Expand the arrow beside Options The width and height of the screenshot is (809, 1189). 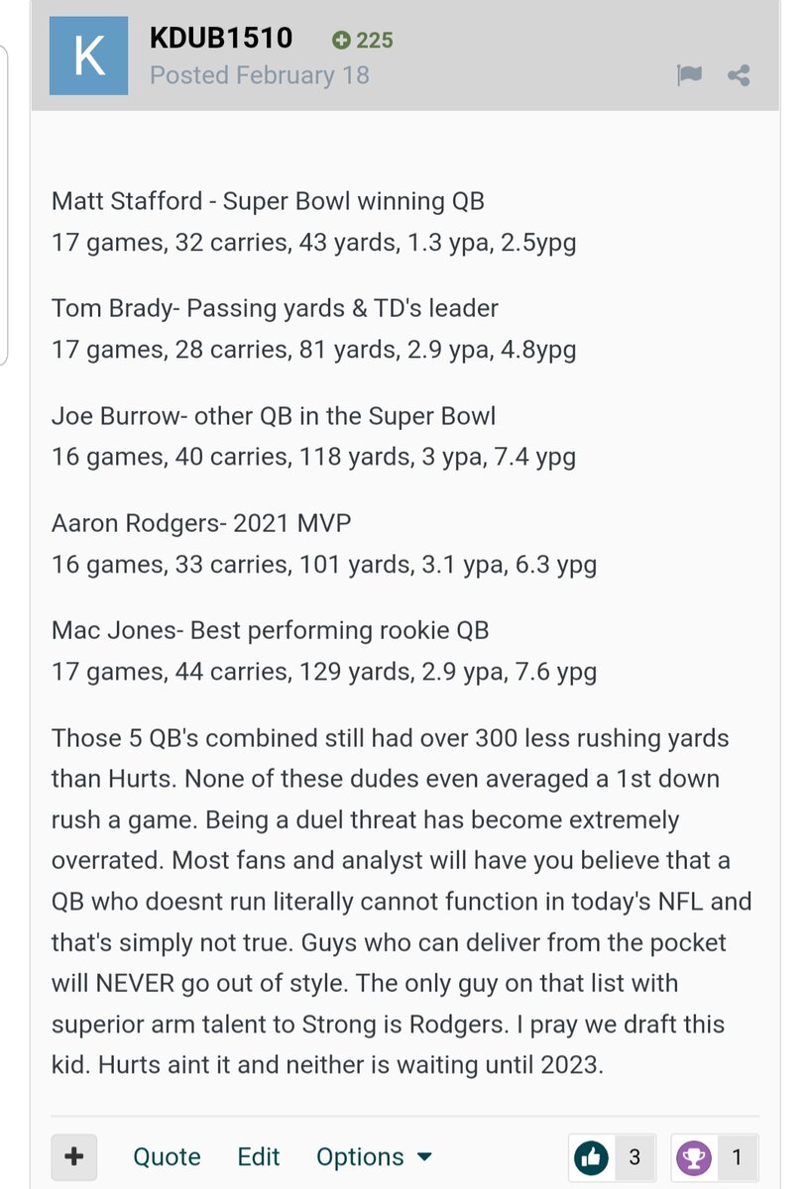pyautogui.click(x=424, y=1157)
